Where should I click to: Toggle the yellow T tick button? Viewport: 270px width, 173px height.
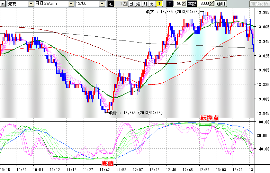159,4
